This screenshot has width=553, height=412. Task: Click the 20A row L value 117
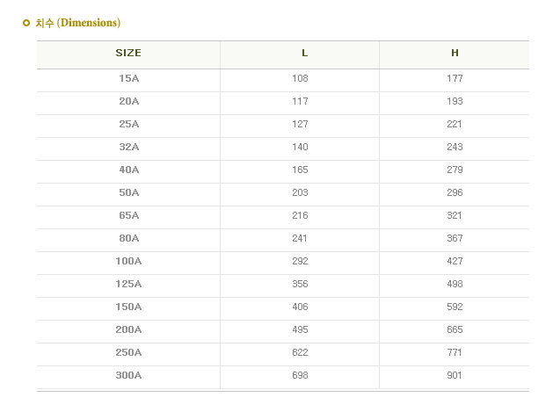tap(300, 101)
